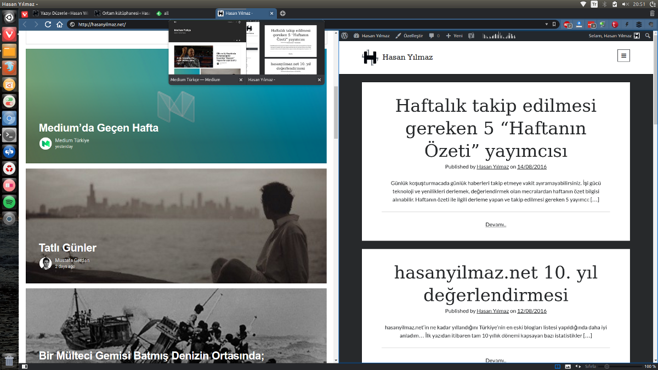The width and height of the screenshot is (658, 370).
Task: Launch Firefox from dock
Action: (x=9, y=68)
